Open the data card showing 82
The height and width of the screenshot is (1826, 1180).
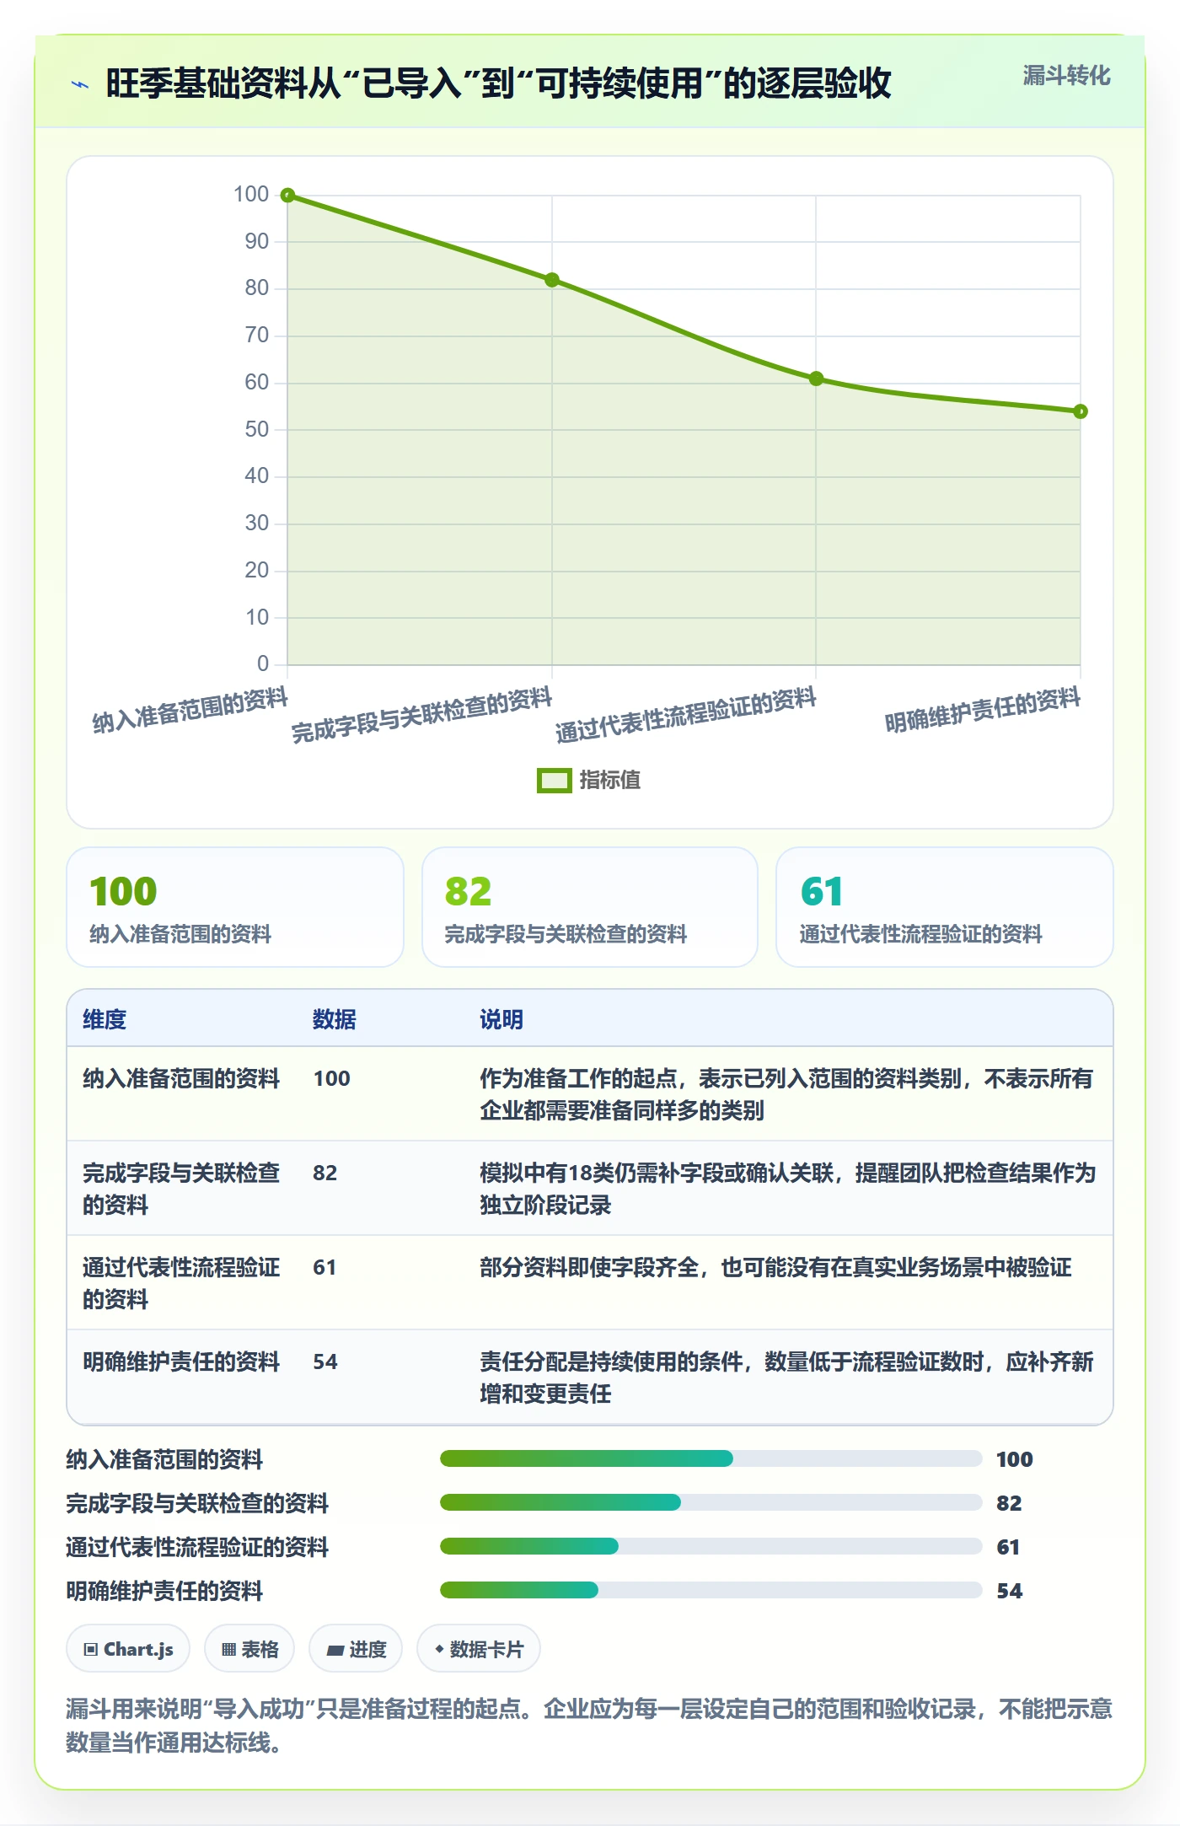590,907
